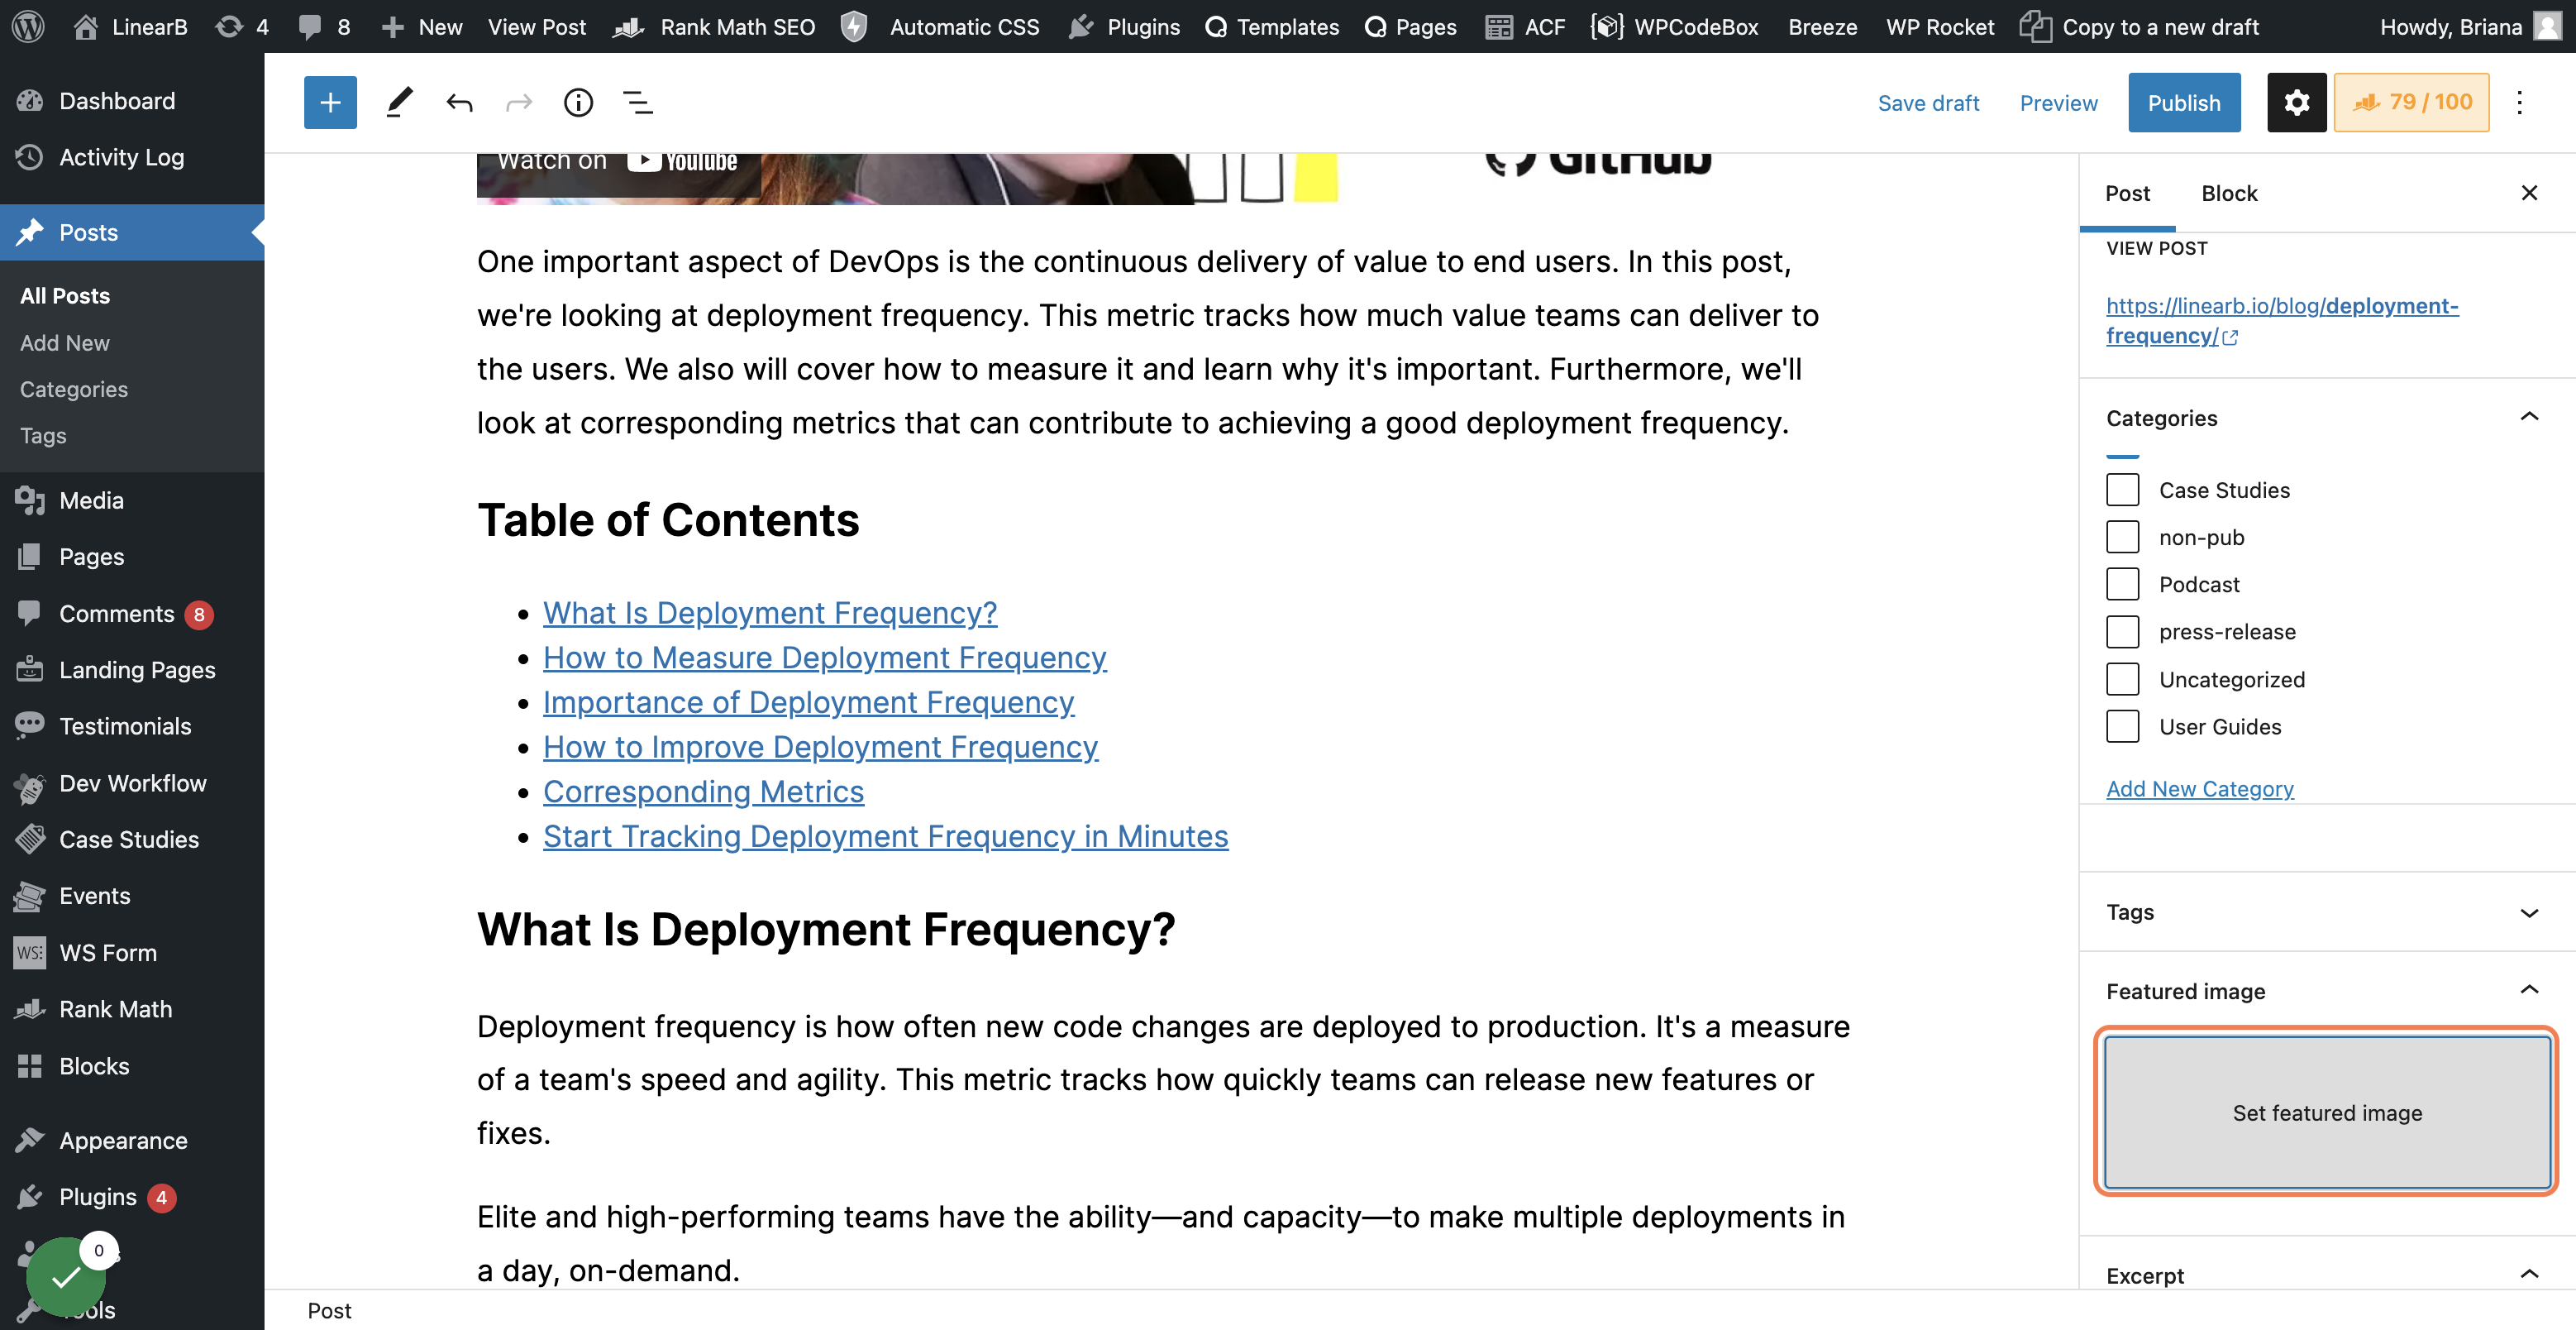Check the Podcast category
Viewport: 2576px width, 1330px height.
pyautogui.click(x=2122, y=585)
